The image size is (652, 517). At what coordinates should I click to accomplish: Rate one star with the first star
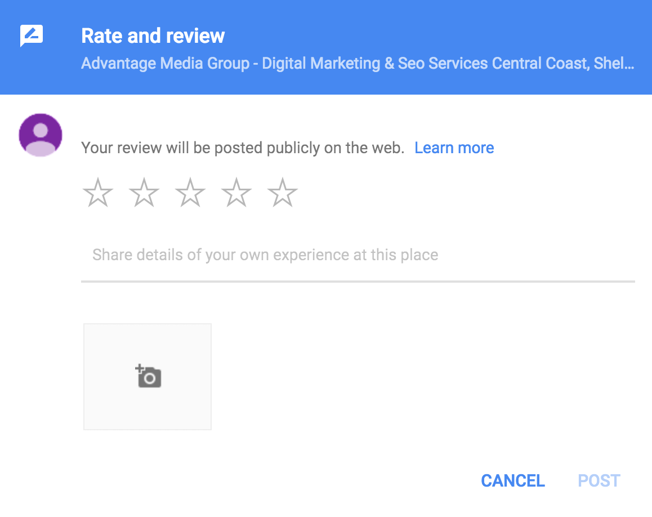coord(98,193)
